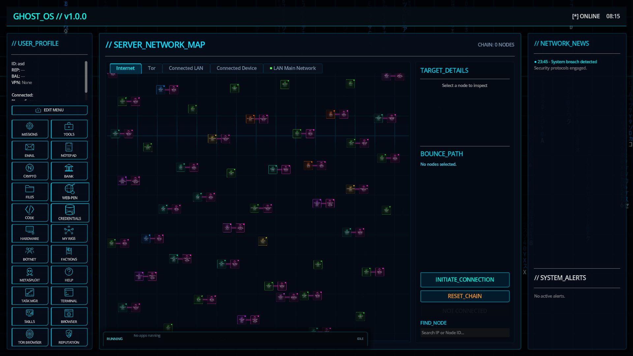Open the LAN Main Network tab
This screenshot has height=356, width=633.
tap(293, 68)
